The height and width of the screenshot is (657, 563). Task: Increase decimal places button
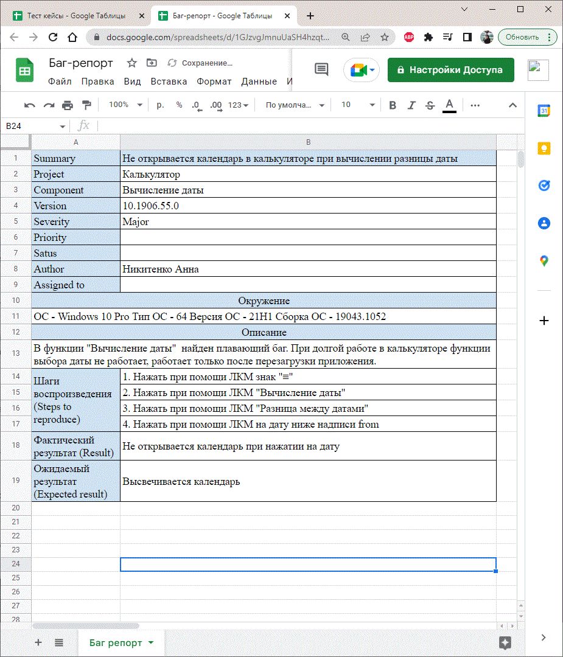(216, 105)
